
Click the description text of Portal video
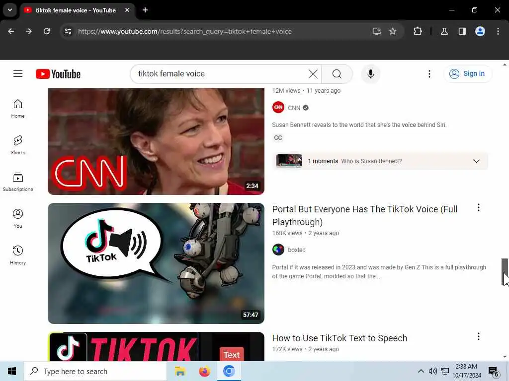pos(379,272)
